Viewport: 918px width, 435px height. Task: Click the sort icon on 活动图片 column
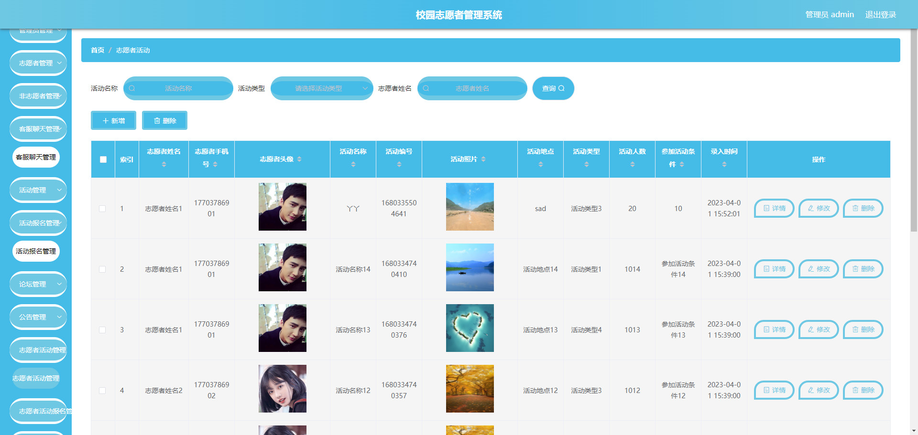[483, 159]
